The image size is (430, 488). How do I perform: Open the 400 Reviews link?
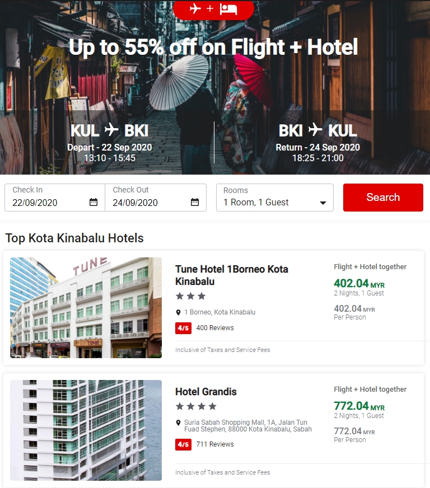pos(215,328)
